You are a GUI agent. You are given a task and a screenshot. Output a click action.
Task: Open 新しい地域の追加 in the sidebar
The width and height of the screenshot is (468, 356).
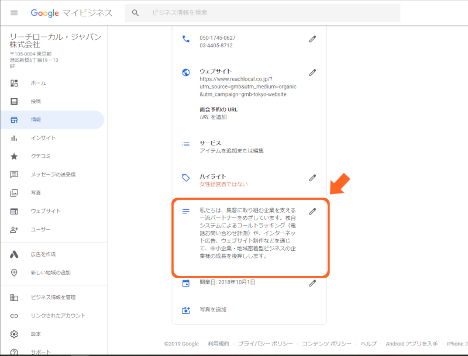[52, 272]
